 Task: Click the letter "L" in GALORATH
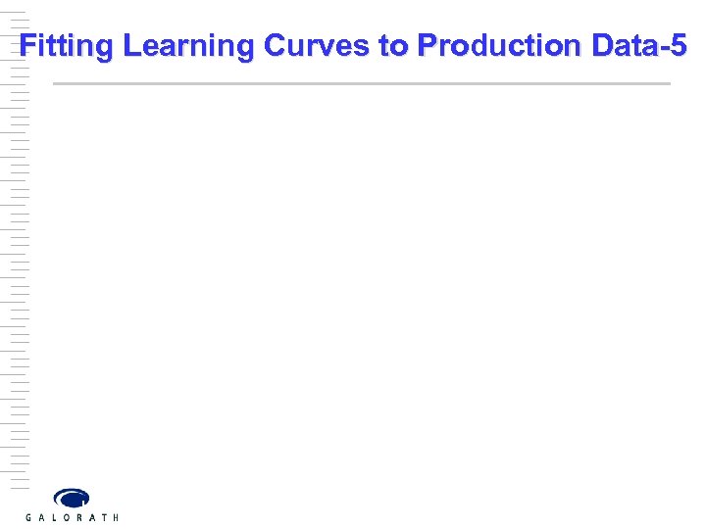pos(53,517)
